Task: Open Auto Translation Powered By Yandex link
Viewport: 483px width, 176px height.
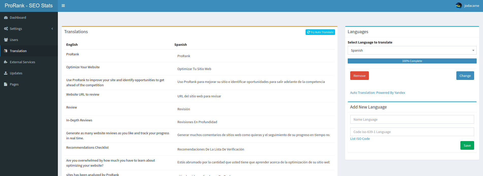Action: pos(377,93)
